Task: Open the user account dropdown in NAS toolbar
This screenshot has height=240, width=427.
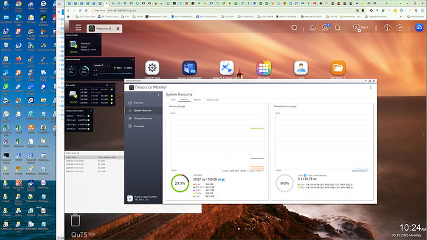Action: tap(360, 28)
